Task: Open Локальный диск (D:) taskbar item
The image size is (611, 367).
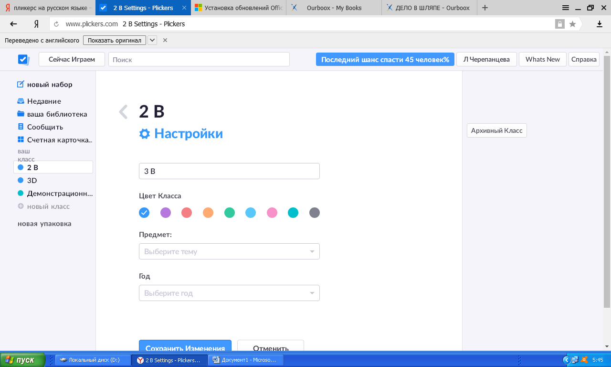Action: point(93,360)
